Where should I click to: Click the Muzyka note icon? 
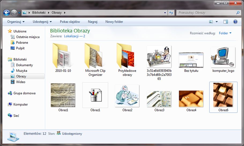[13, 71]
